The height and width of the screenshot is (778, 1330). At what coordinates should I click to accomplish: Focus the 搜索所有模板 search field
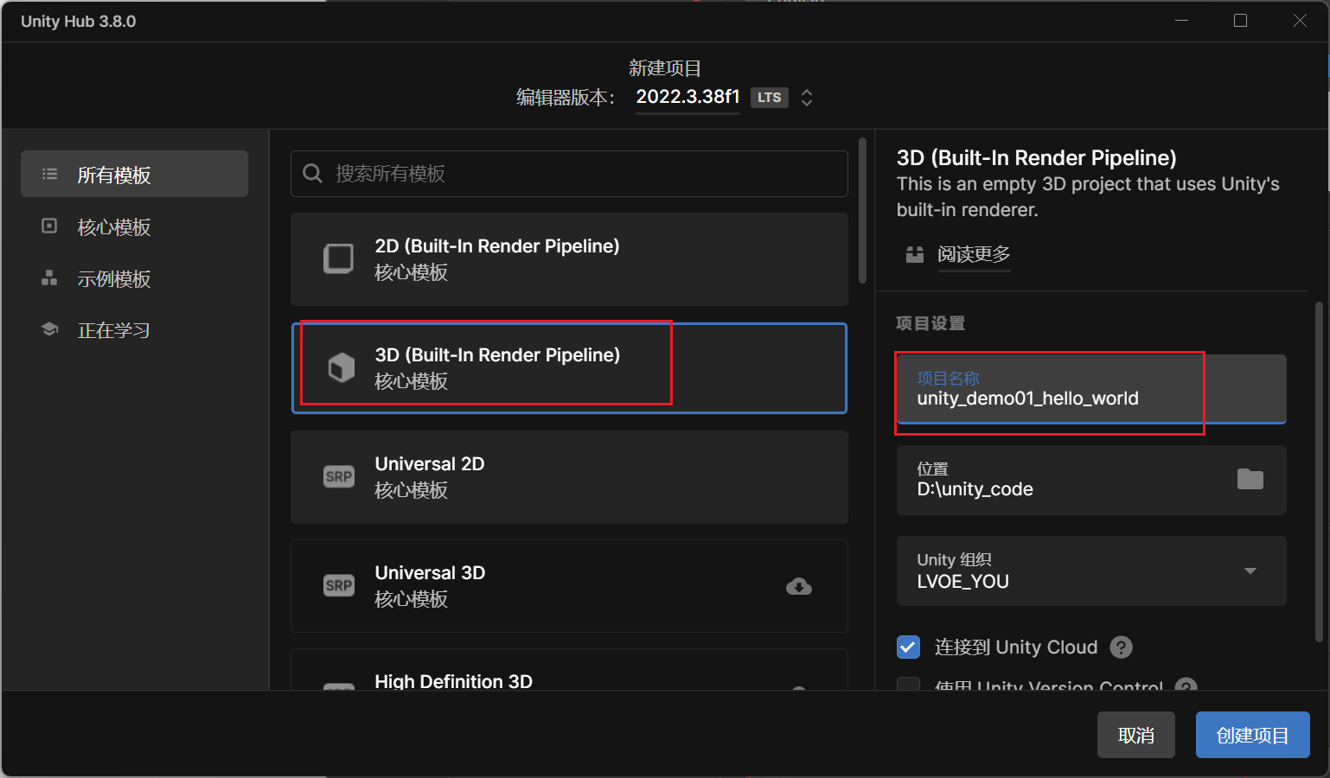[569, 174]
